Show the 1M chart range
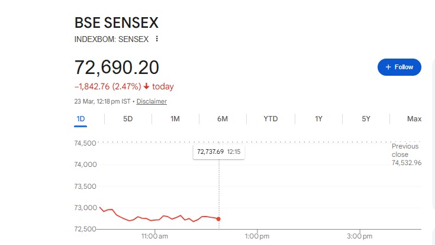 pyautogui.click(x=175, y=119)
